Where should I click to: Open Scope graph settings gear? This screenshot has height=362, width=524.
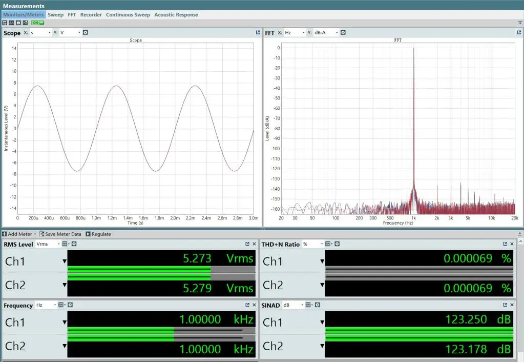point(86,33)
